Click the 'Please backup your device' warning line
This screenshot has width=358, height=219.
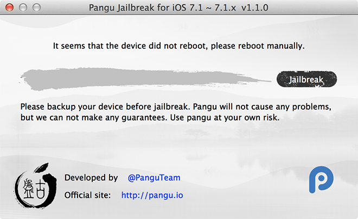[176, 107]
